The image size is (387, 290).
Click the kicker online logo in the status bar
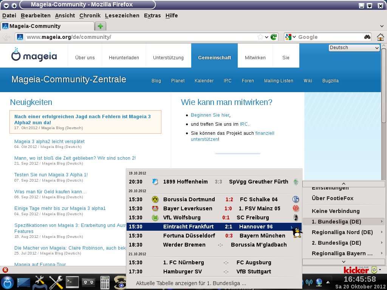click(356, 270)
